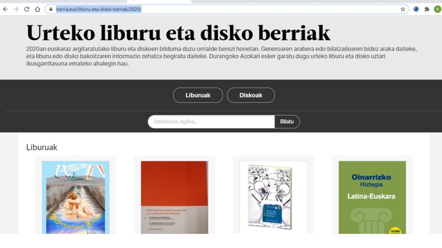Select the Diskoak category button

(251, 95)
